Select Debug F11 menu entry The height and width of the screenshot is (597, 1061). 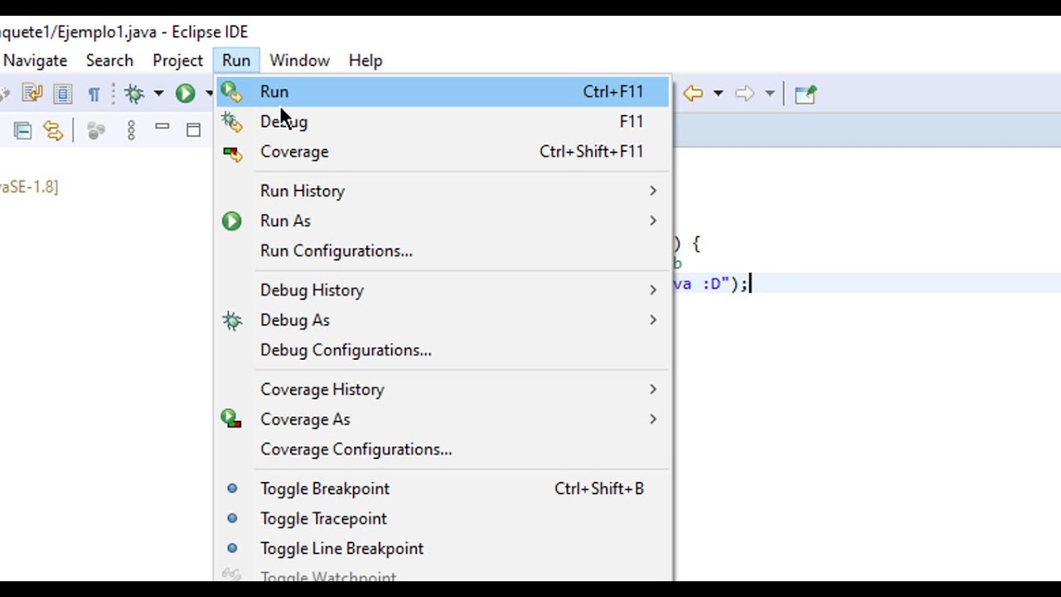point(443,122)
